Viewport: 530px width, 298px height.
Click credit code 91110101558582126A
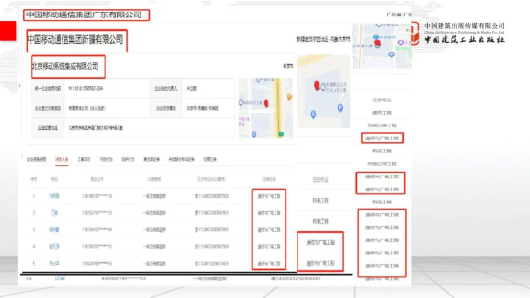[86, 89]
